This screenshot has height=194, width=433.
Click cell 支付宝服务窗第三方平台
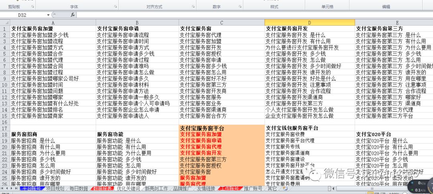[394, 116]
